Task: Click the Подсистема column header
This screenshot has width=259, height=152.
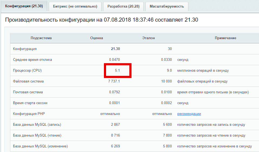Action: tap(41, 38)
